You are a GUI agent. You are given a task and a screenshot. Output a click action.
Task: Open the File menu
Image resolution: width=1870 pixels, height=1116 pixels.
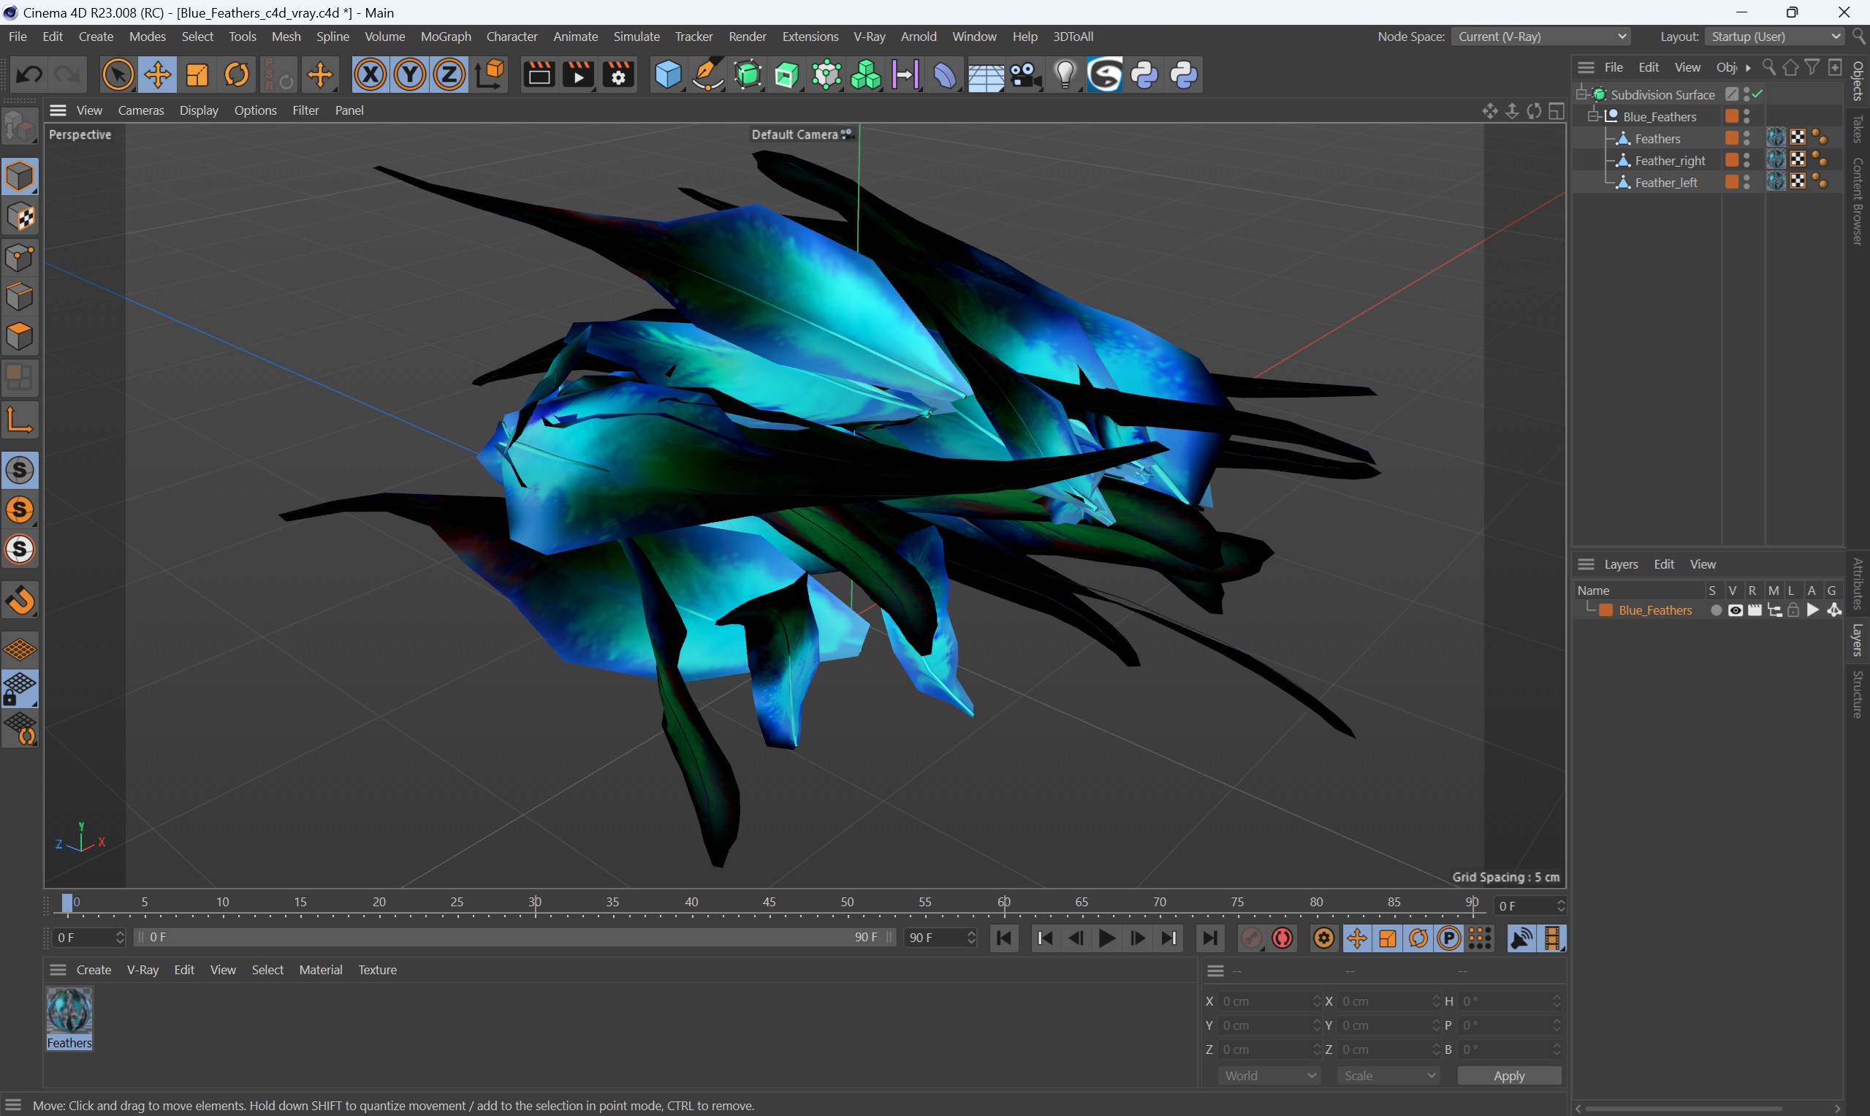click(x=18, y=36)
